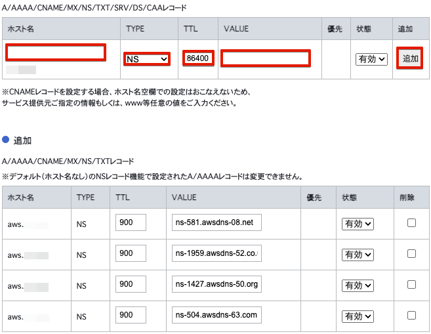Click the 追加 button to add record

[x=410, y=58]
